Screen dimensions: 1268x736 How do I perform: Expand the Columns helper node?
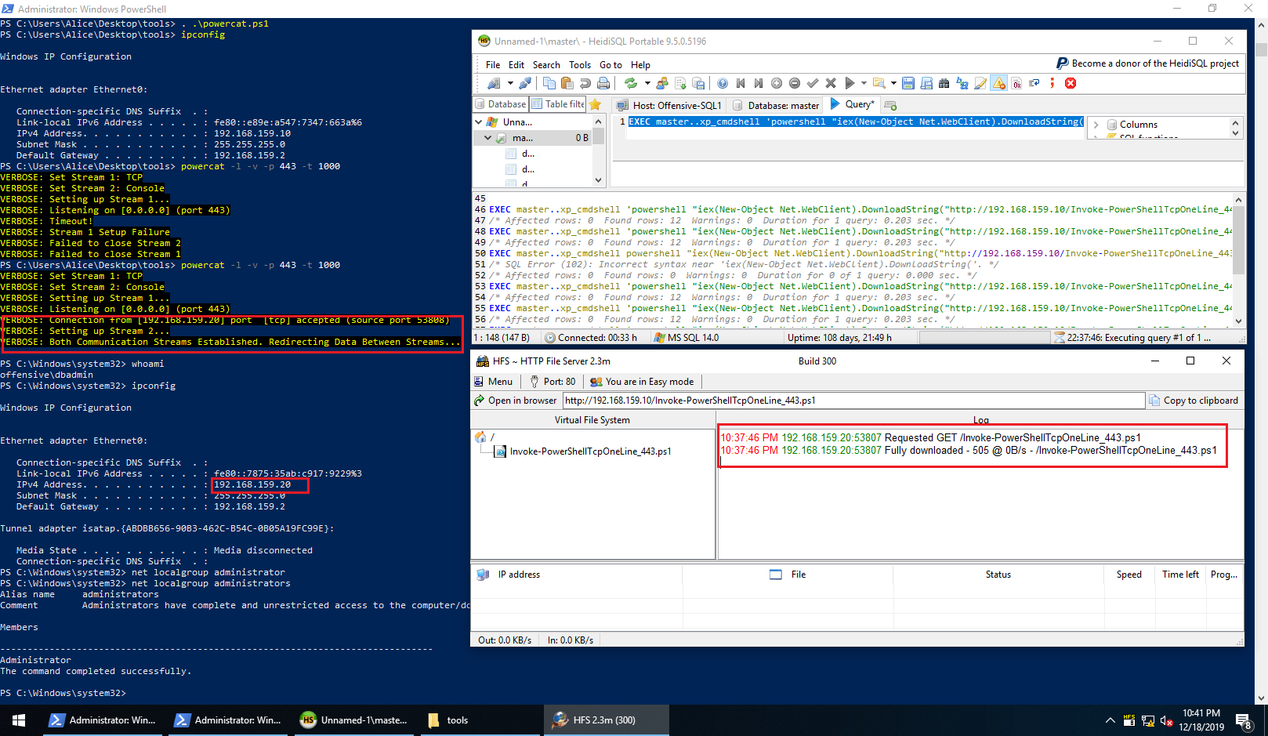[x=1096, y=125]
